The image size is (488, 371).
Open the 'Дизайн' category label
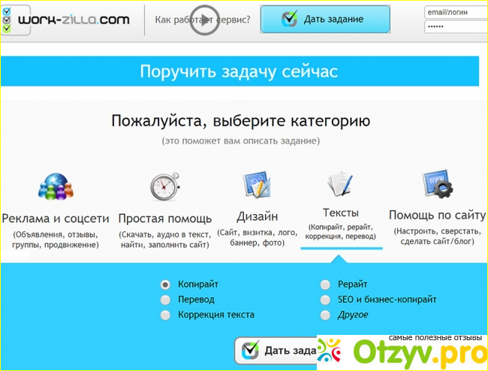(x=256, y=219)
